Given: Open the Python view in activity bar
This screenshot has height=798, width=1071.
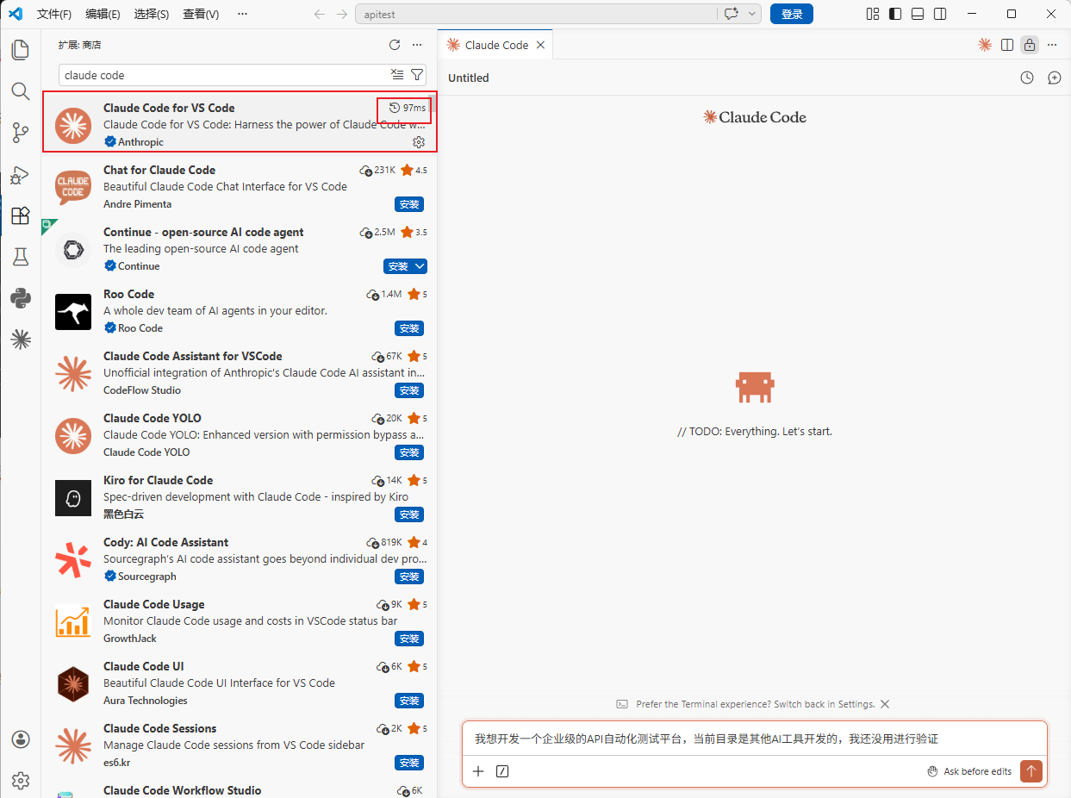Looking at the screenshot, I should (21, 298).
